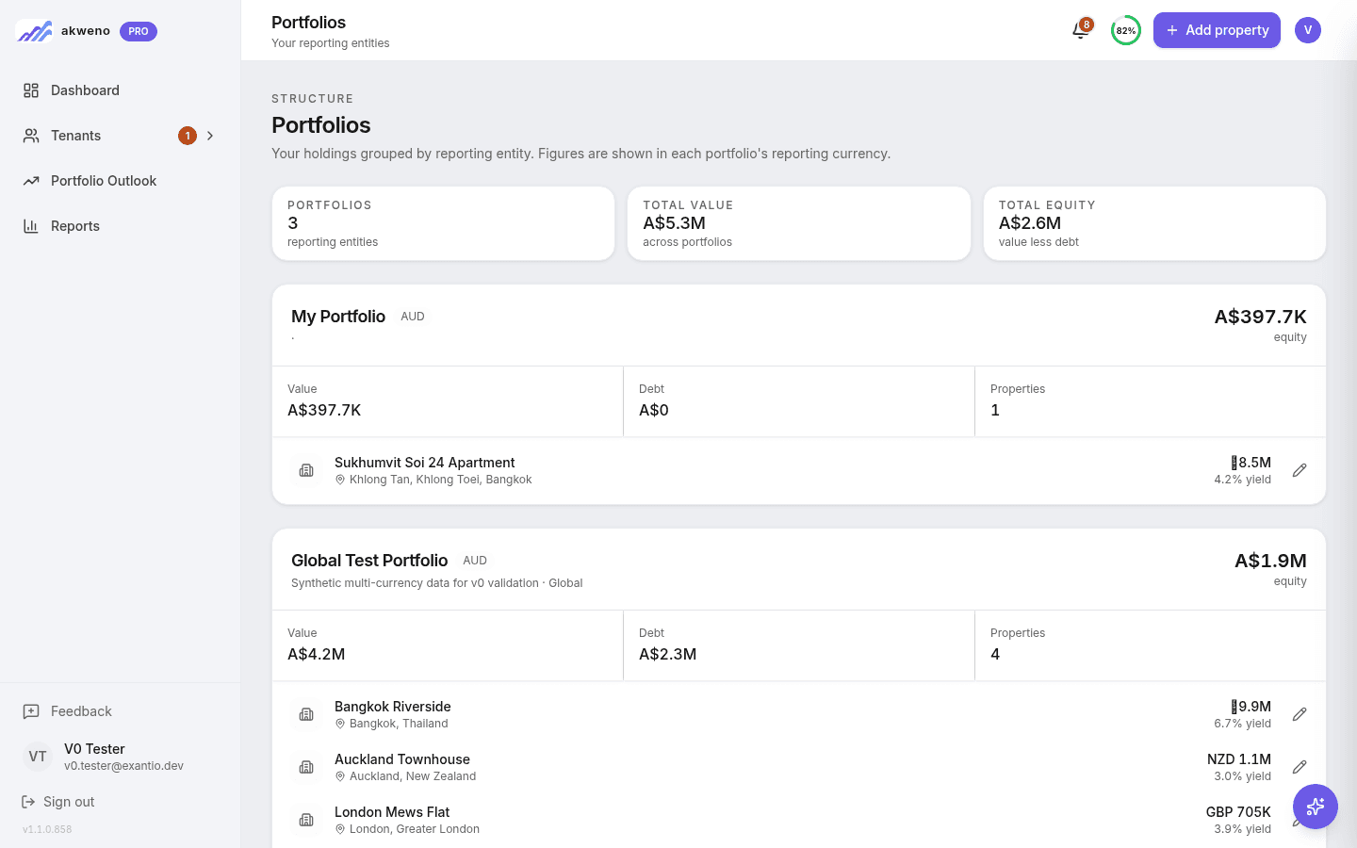Edit the Bangkok Riverside property

1300,714
